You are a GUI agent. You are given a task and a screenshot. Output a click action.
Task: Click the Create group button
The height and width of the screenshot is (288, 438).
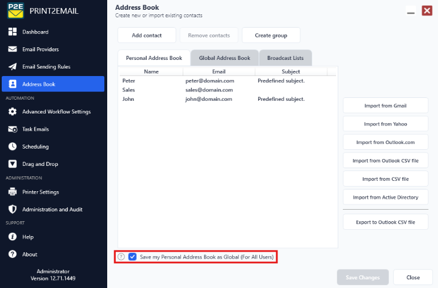[271, 35]
